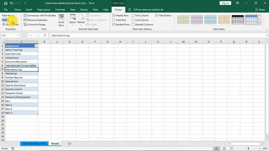Screen dimensions: 269x151
Task: Open the Data tab
Action: coord(73,10)
